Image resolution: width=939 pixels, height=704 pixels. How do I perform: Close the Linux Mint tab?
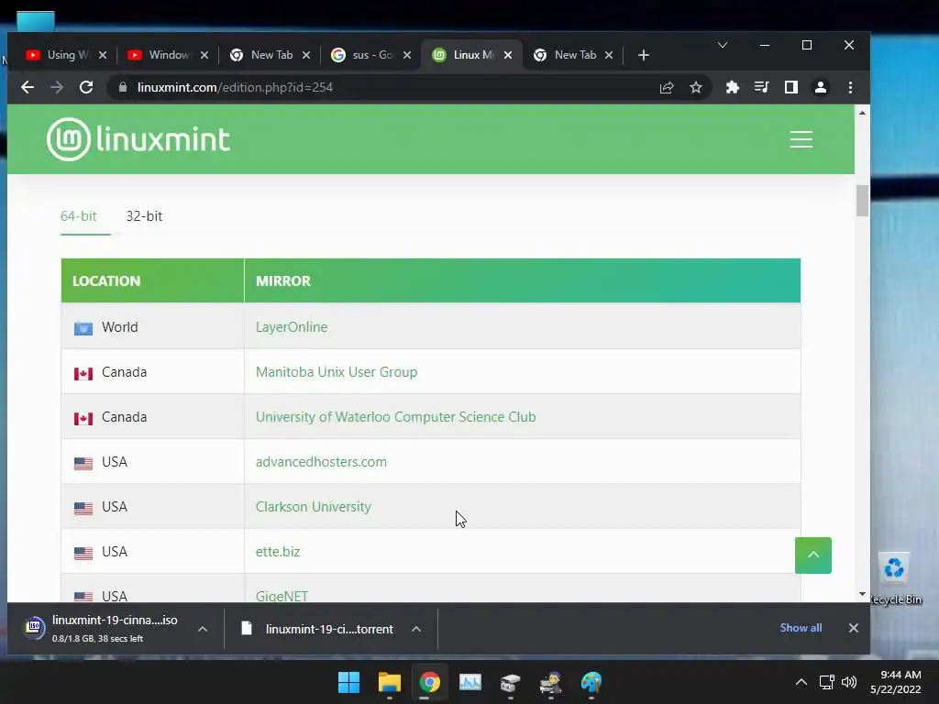coord(508,55)
